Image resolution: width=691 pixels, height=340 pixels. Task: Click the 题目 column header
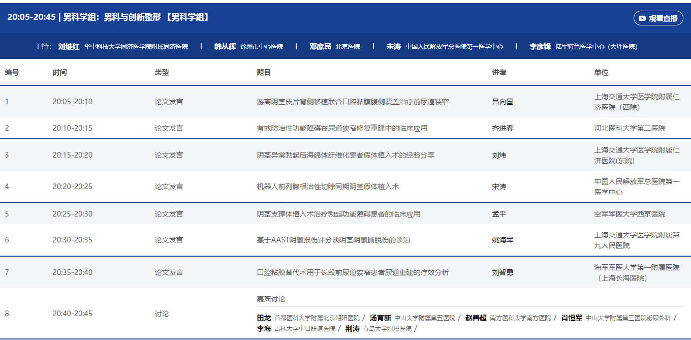(264, 73)
